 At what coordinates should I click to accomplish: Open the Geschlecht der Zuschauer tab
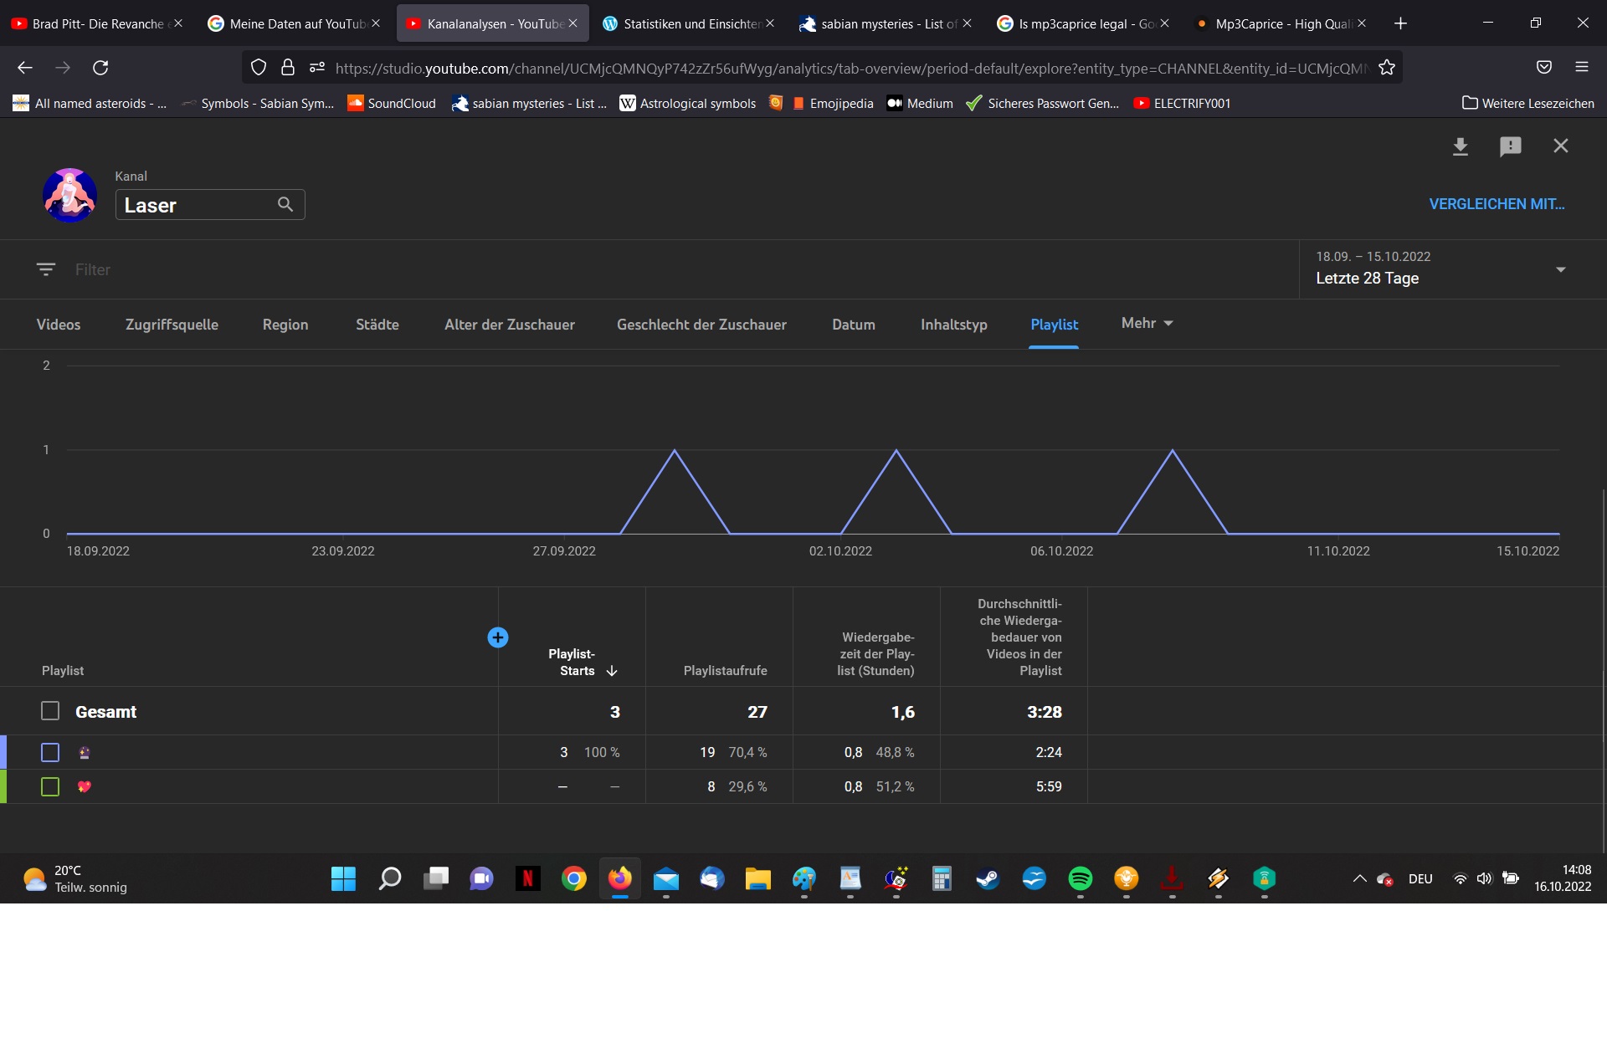tap(701, 325)
